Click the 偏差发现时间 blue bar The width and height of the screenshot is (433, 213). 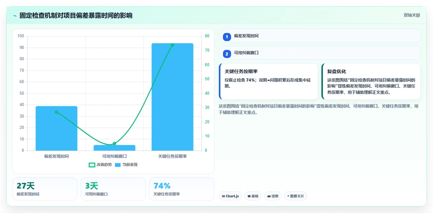point(56,128)
